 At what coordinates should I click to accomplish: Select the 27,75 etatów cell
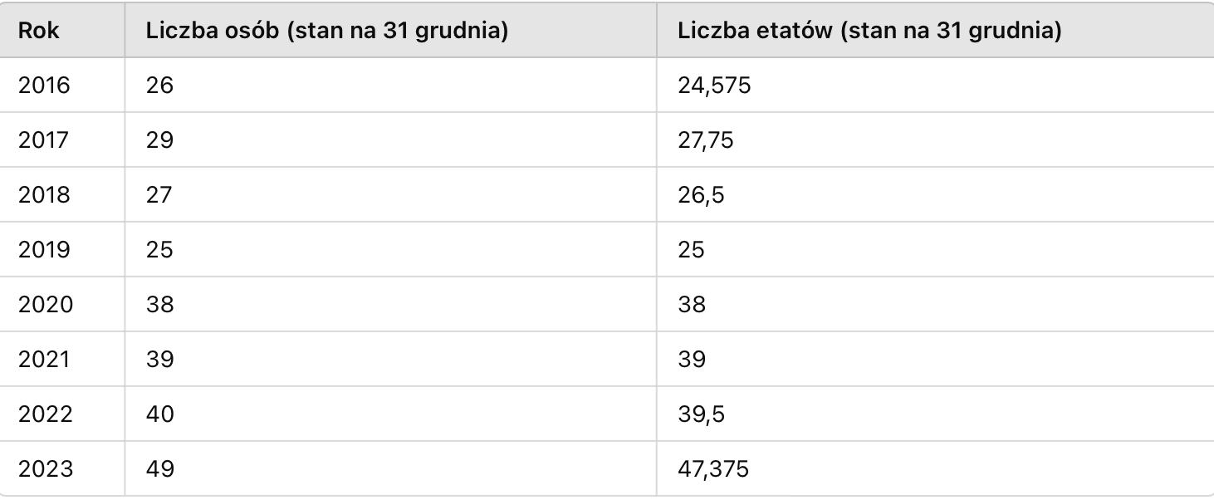[935, 140]
